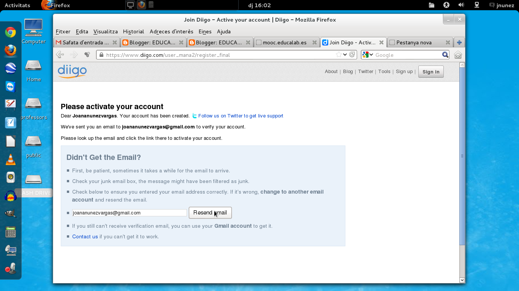
Task: Open Firefox from the dock
Action: [x=10, y=50]
